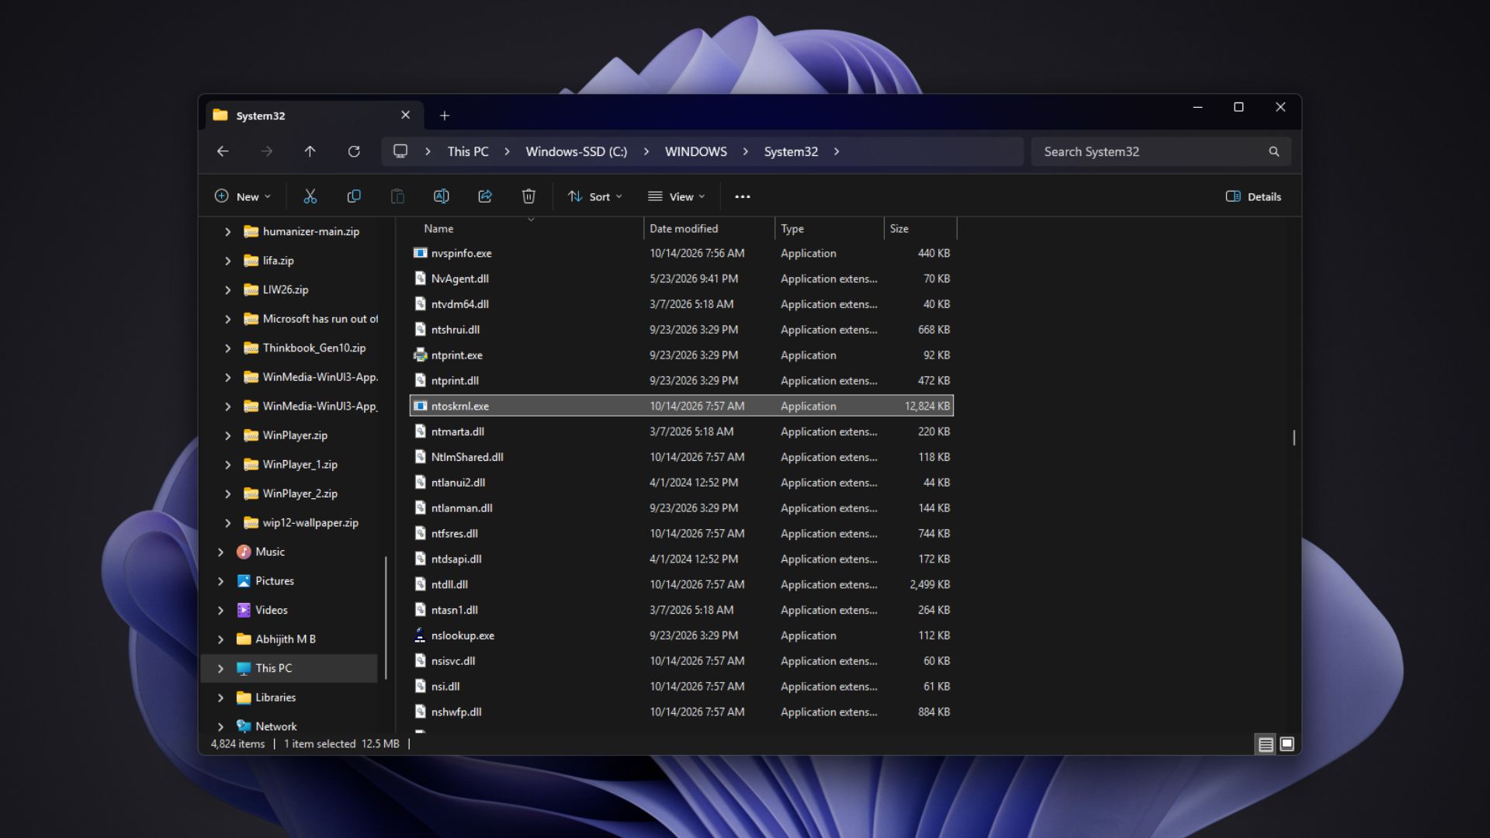Select ntdll.dll in file list
This screenshot has height=838, width=1490.
click(x=681, y=584)
